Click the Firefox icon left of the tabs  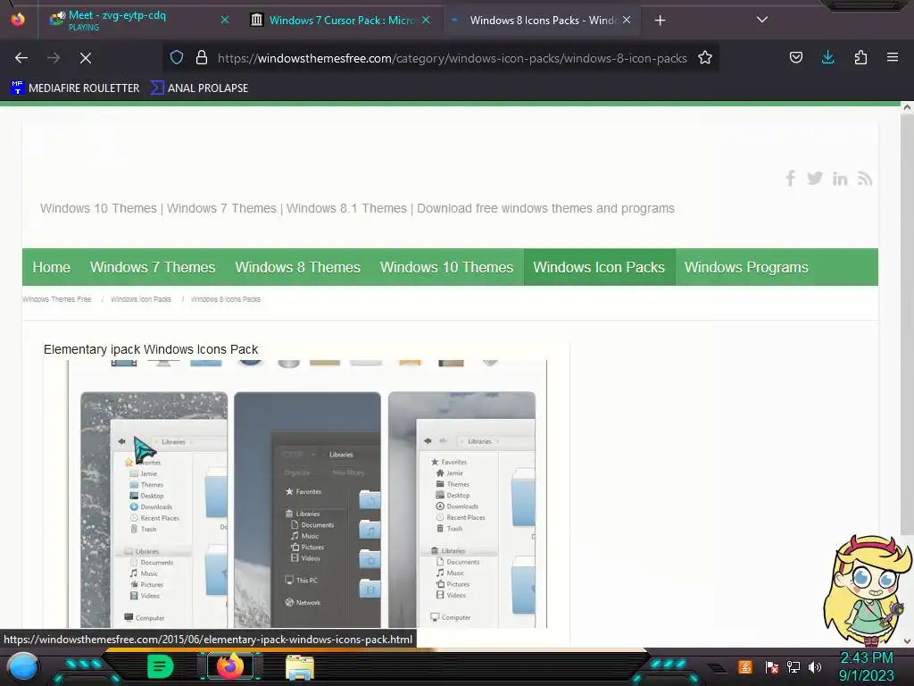[x=18, y=20]
